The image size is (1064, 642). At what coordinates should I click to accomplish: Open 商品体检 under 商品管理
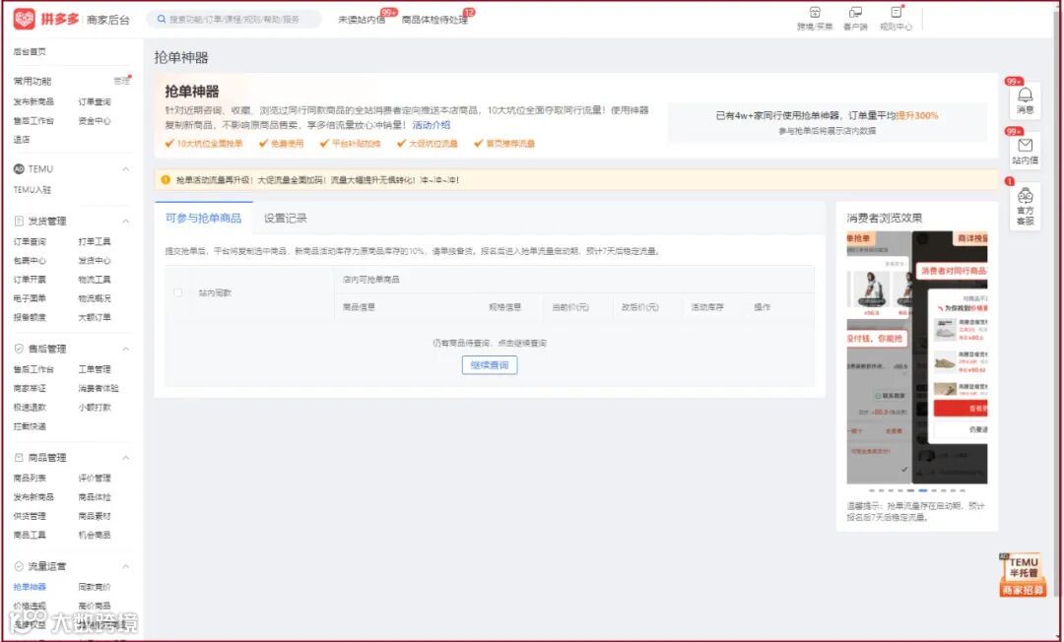[x=95, y=497]
